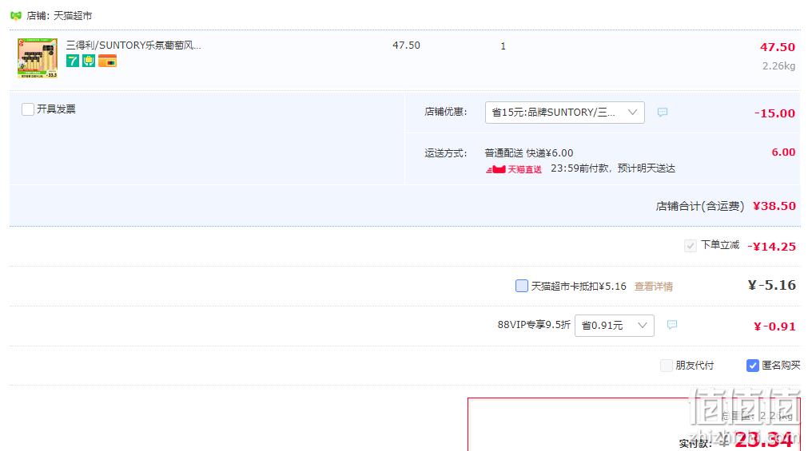Expand the 88VIP 省0.91元 dropdown

pos(615,326)
